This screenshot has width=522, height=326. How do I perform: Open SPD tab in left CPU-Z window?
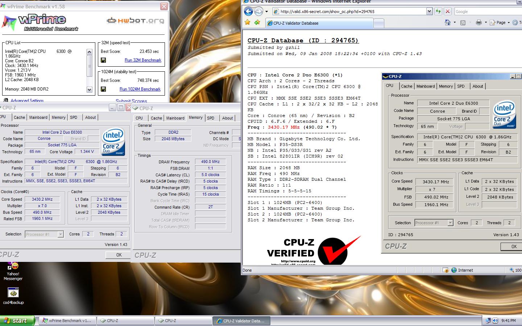74,117
